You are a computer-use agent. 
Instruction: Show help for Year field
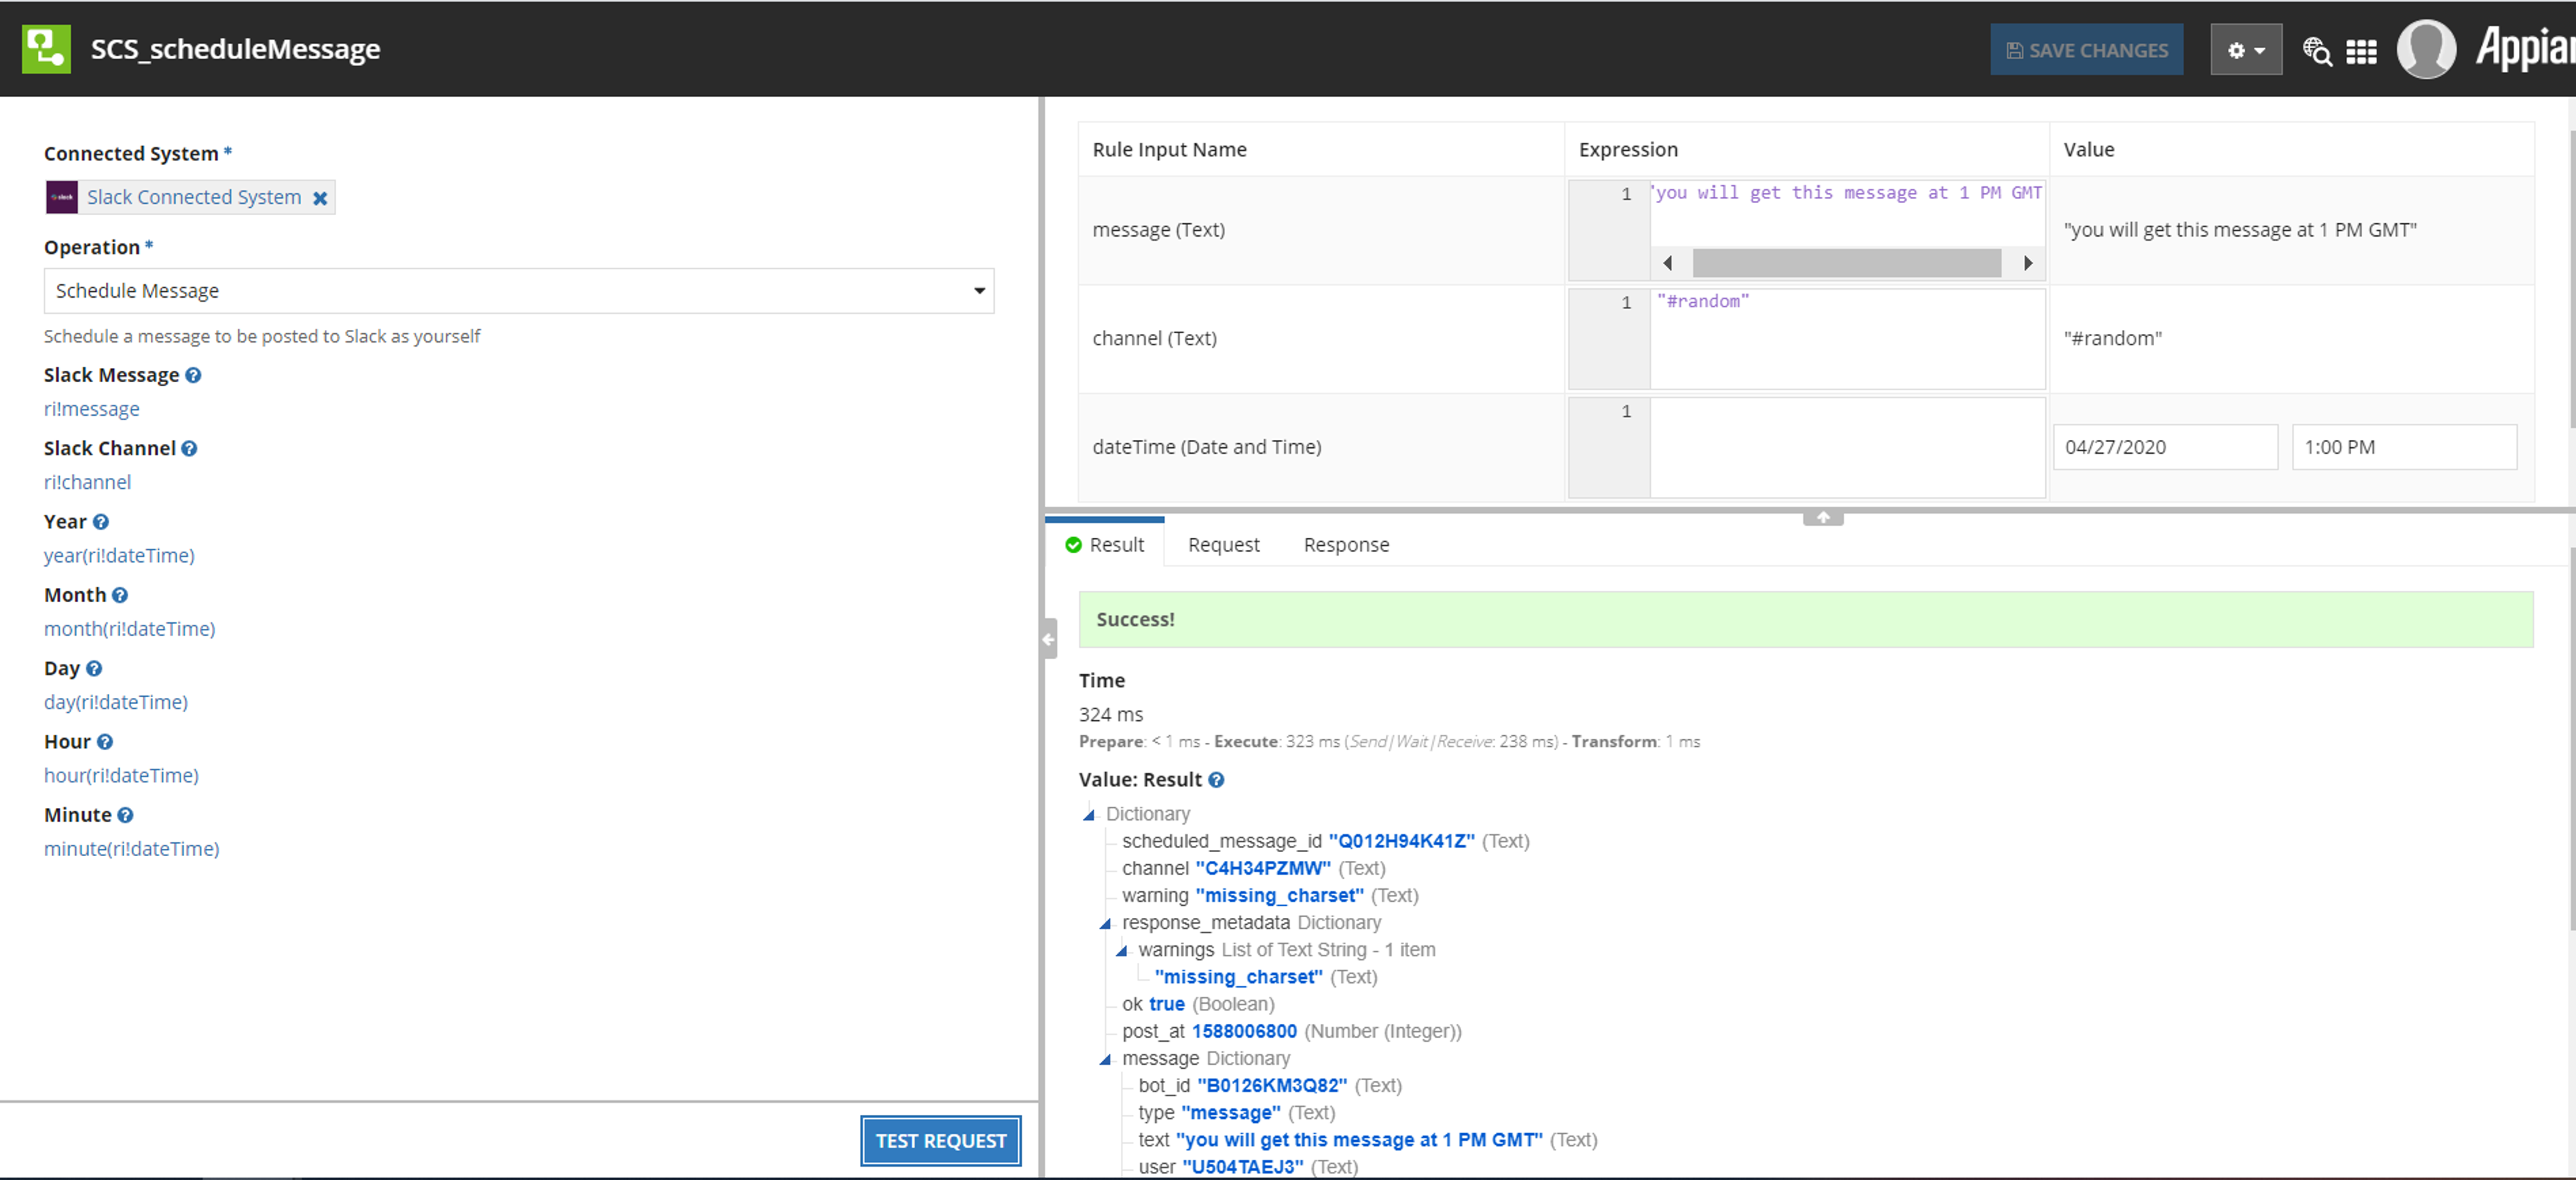tap(101, 522)
